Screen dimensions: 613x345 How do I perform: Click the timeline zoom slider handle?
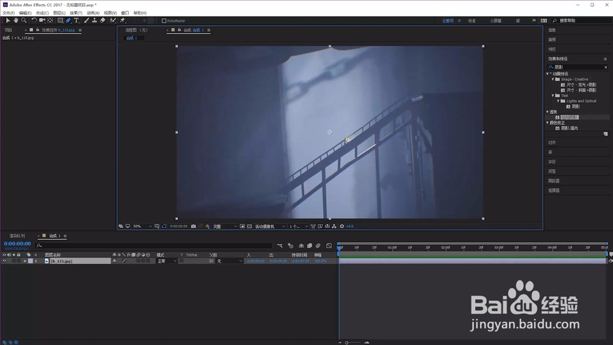click(346, 343)
